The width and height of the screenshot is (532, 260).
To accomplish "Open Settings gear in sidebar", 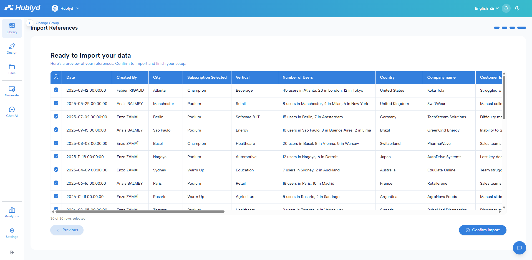I will [x=12, y=233].
